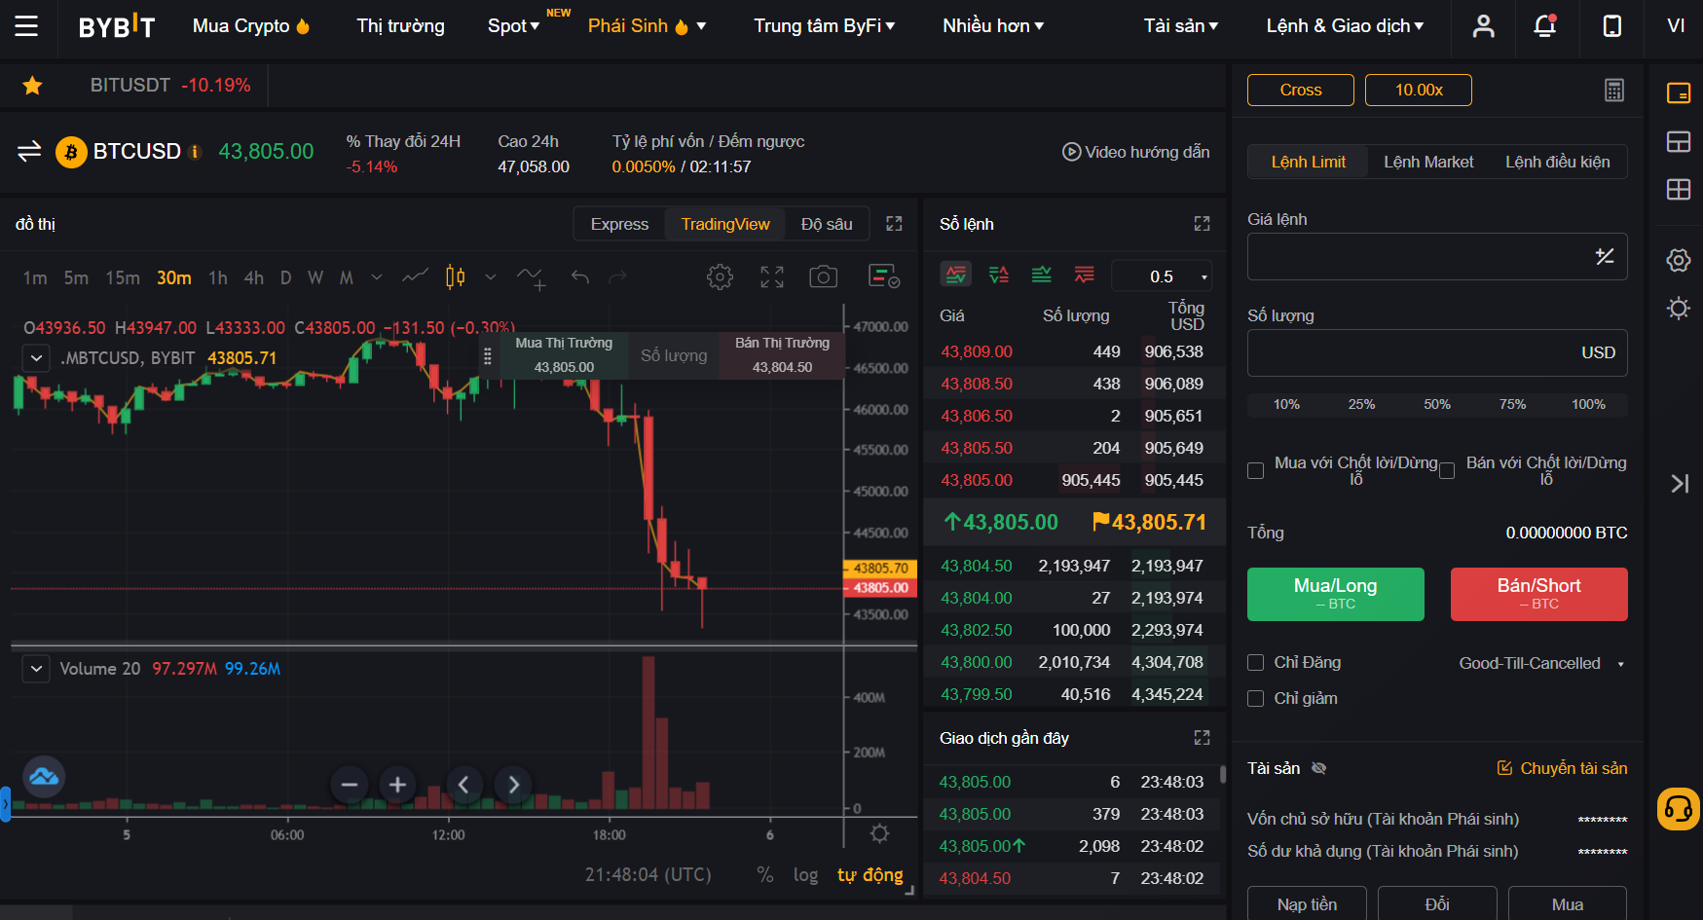This screenshot has width=1703, height=920.
Task: Open Cross margin mode selector
Action: (x=1301, y=91)
